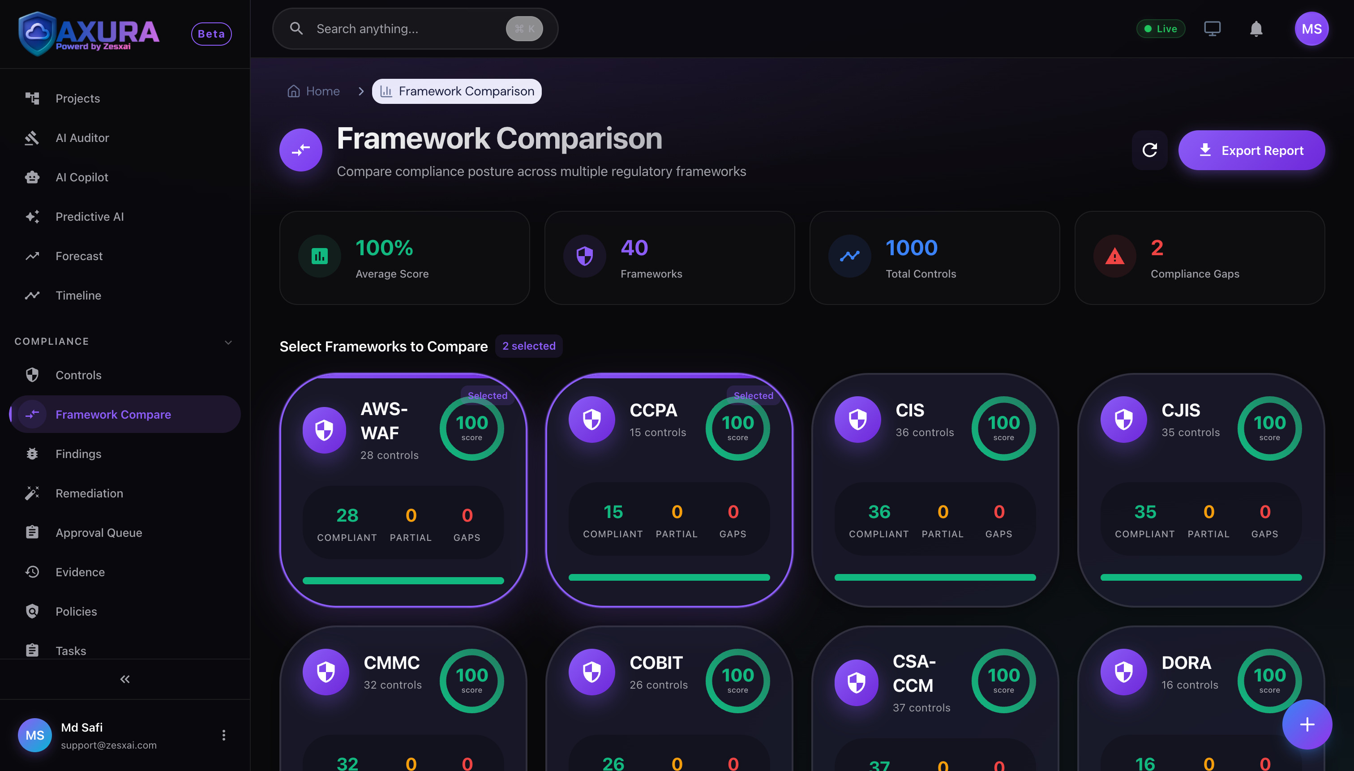The height and width of the screenshot is (771, 1354).
Task: Open the notifications bell
Action: (x=1255, y=29)
